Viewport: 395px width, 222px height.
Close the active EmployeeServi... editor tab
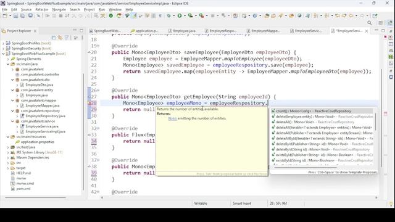367,31
